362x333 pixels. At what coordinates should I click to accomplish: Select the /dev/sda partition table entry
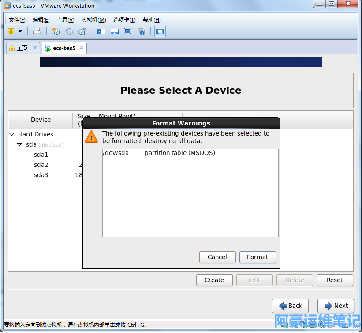159,153
